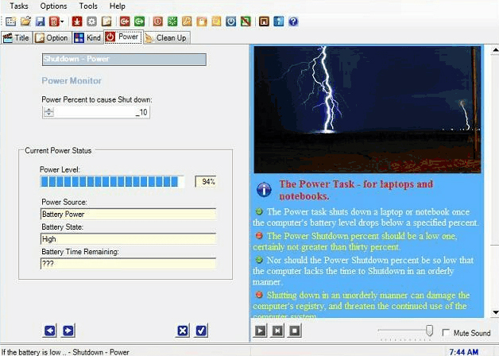Click the Power Percent spinner arrows
Screen dimensions: 499x356
point(48,112)
